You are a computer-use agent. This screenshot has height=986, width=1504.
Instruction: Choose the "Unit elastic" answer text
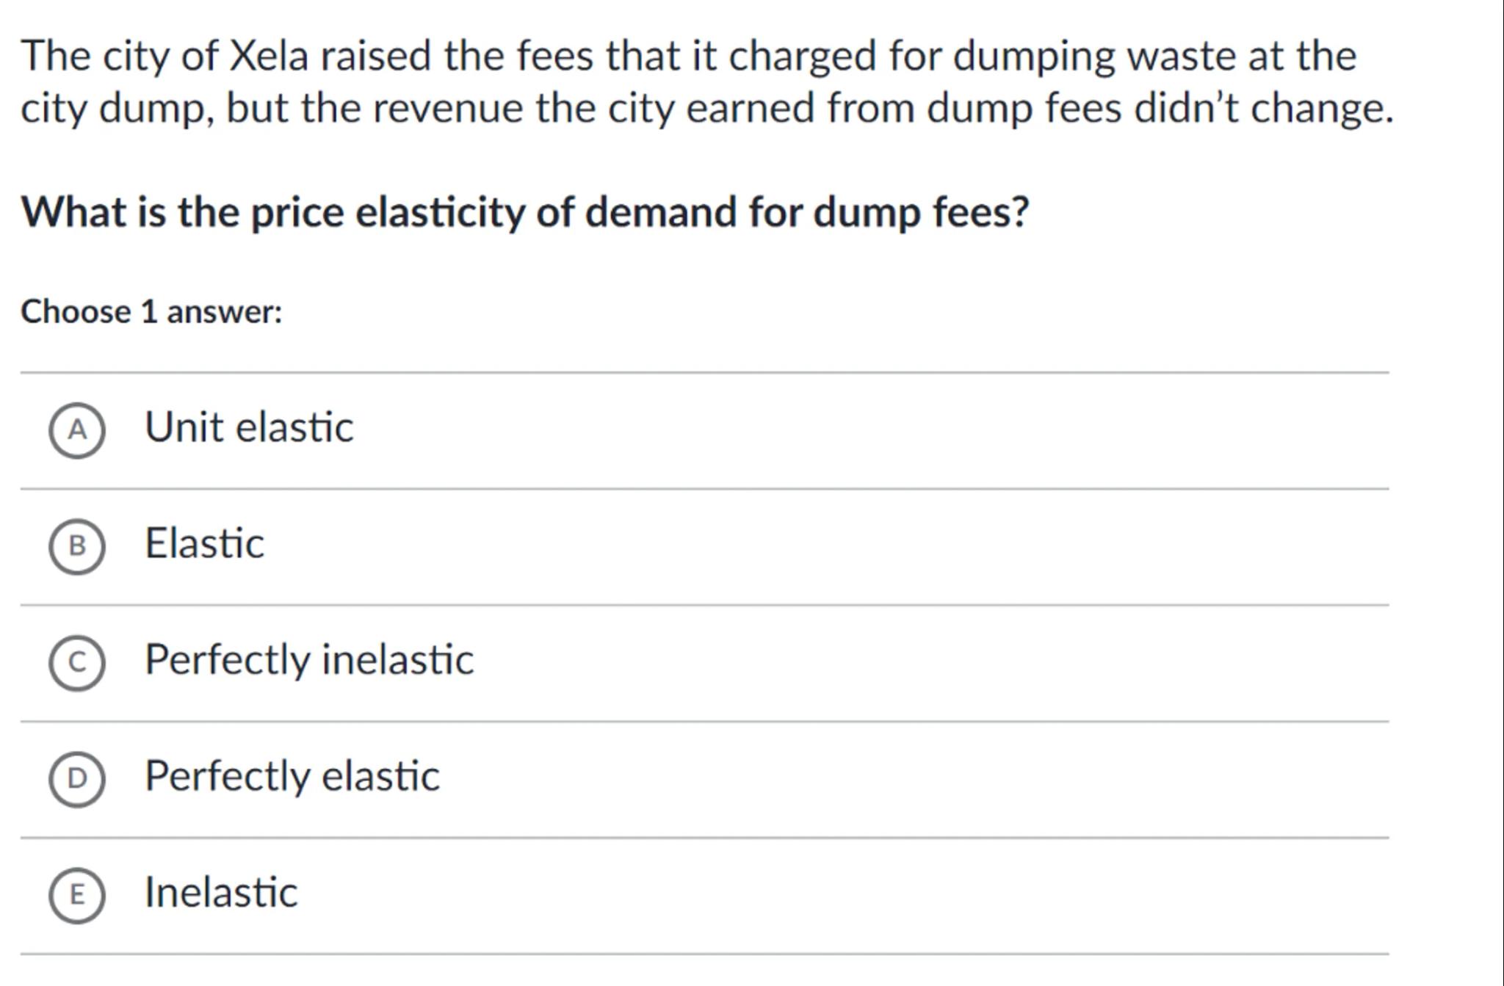tap(249, 427)
